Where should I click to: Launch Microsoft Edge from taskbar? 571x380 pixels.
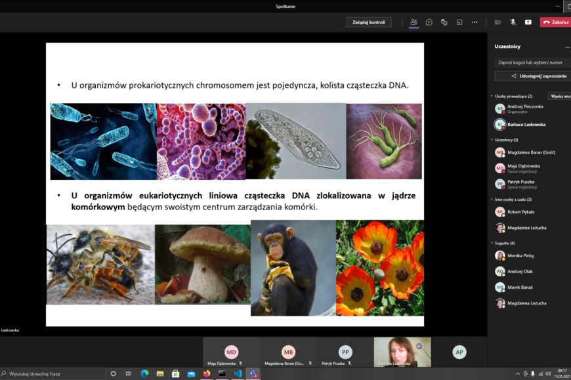[x=144, y=374]
